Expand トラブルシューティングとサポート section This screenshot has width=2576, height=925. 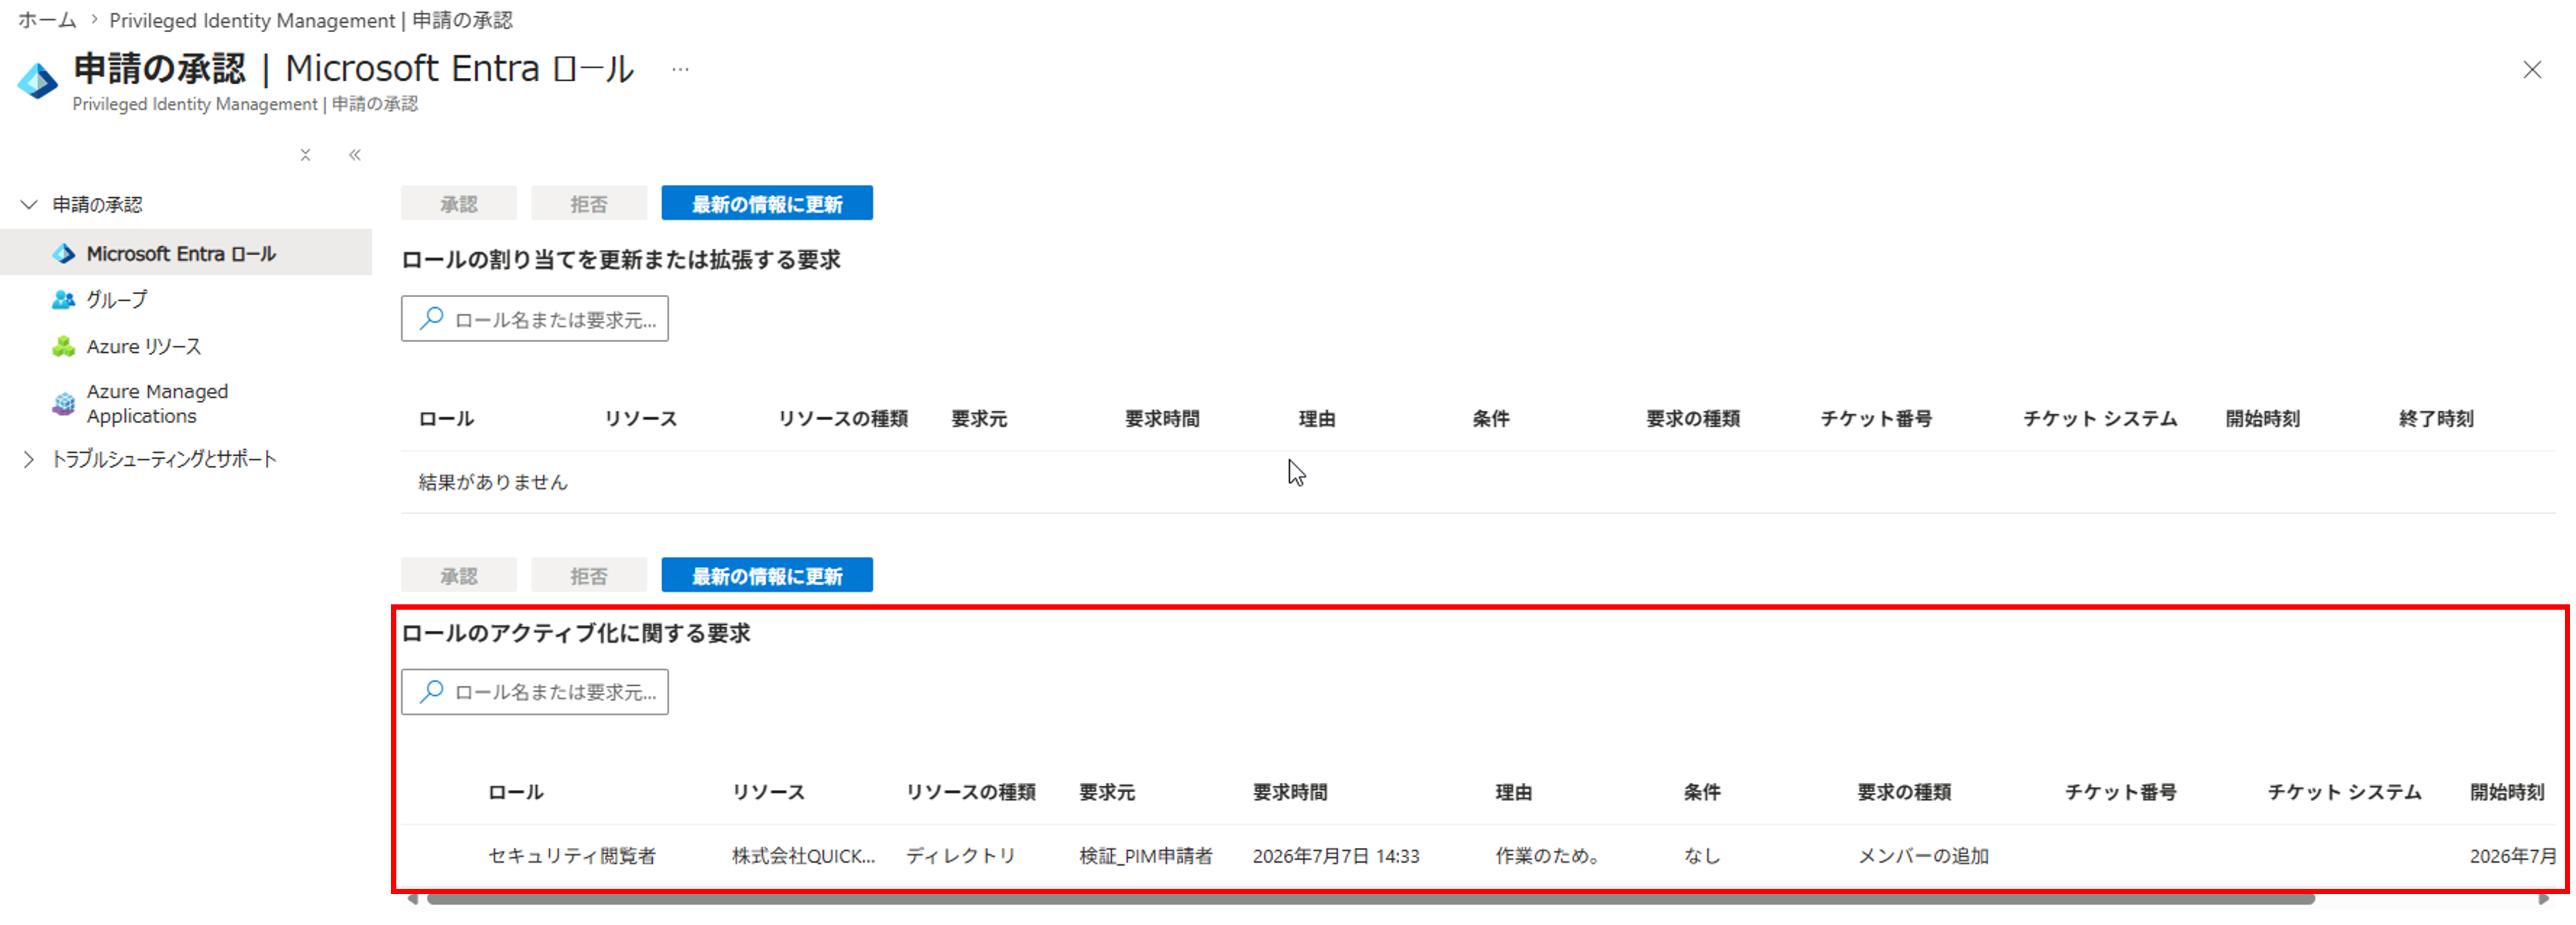[29, 459]
